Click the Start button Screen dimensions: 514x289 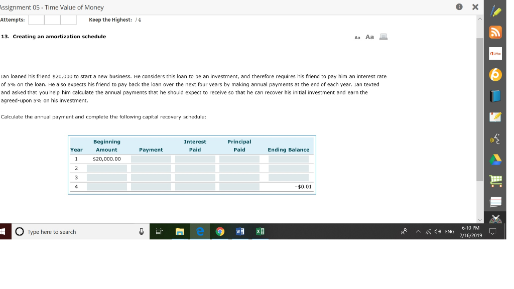(x=4, y=231)
